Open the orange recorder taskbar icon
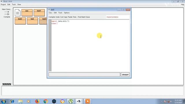The width and height of the screenshot is (185, 104). click(x=87, y=101)
